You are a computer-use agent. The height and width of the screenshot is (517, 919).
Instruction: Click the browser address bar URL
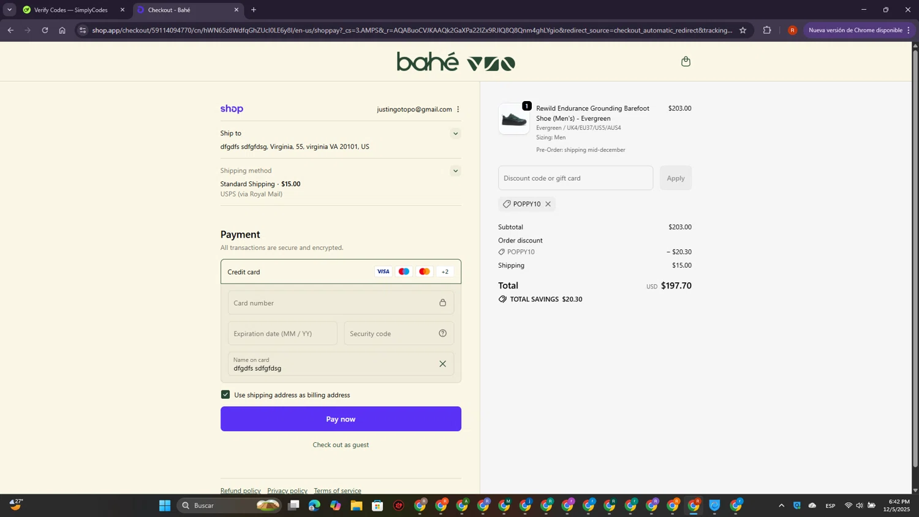(x=412, y=30)
